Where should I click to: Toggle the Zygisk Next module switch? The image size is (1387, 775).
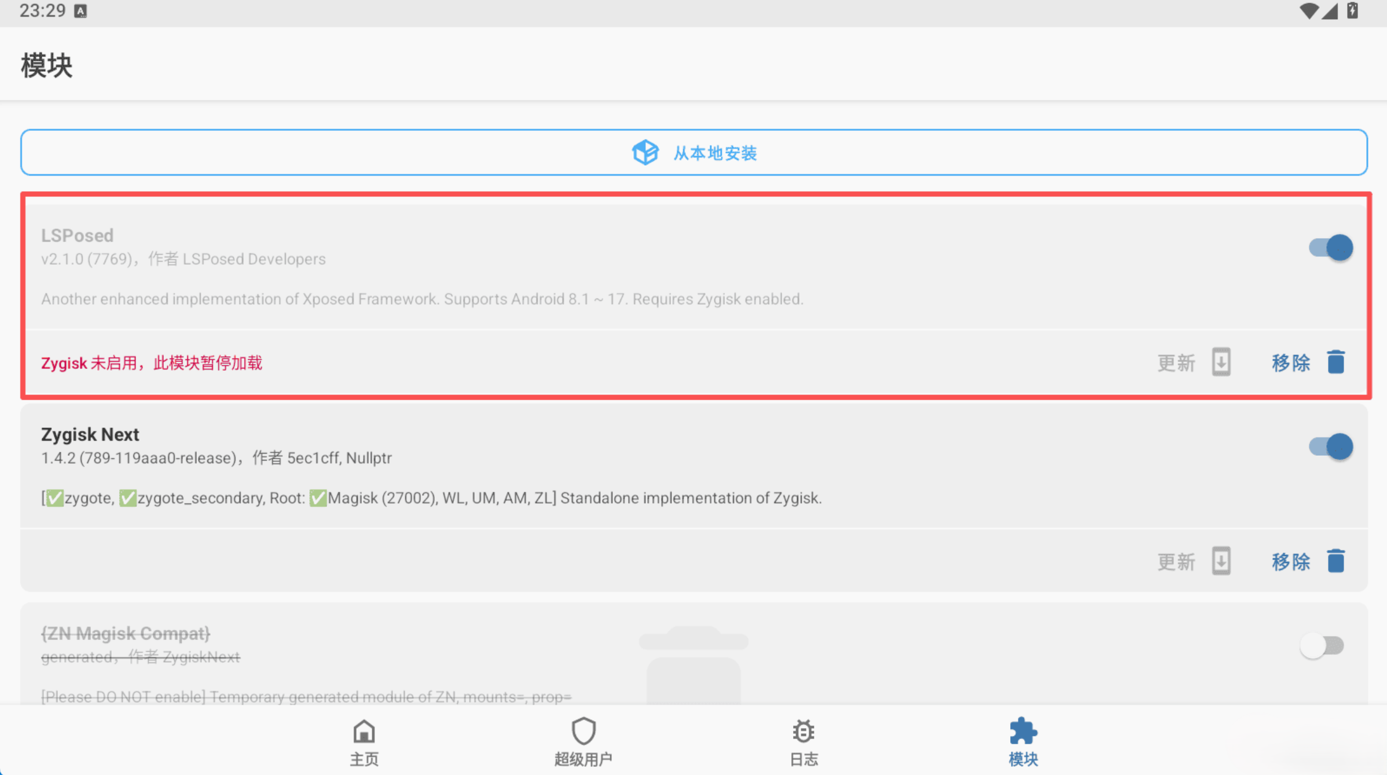(1330, 447)
